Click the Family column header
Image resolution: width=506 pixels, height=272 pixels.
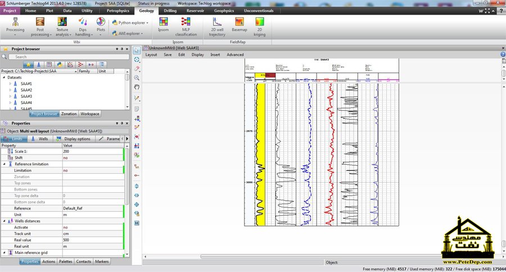88,71
